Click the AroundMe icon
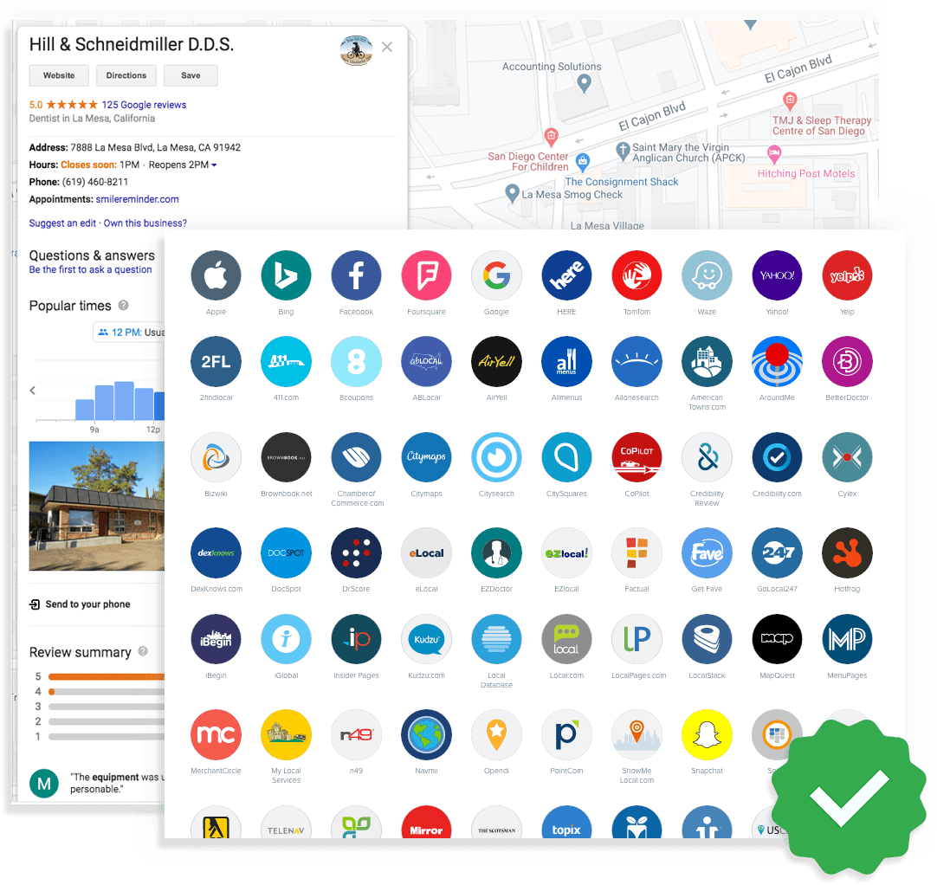Screen dimensions: 937x885 coord(777,361)
